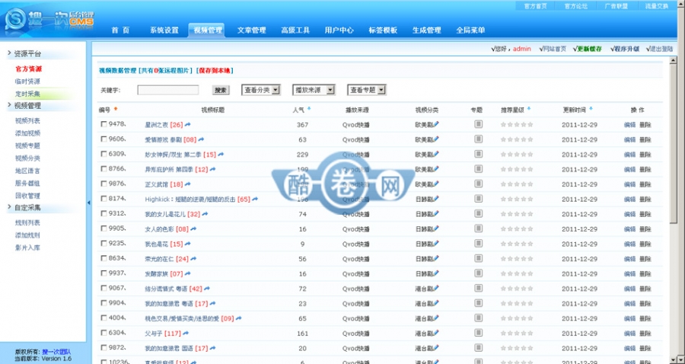The image size is (685, 364).
Task: Set the recommendation stars for row 6309
Action: coord(517,154)
